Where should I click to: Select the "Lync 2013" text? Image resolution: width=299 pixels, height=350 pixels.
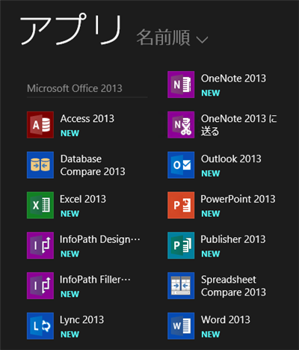click(81, 320)
